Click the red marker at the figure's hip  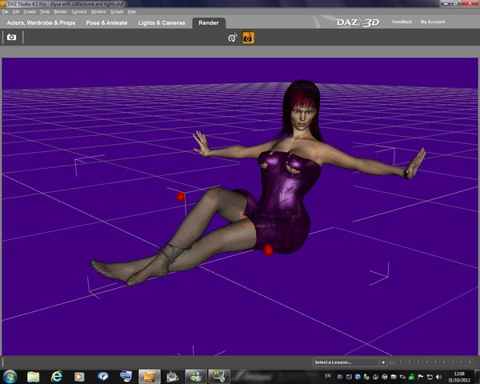[x=268, y=250]
